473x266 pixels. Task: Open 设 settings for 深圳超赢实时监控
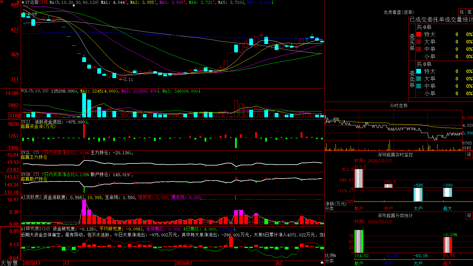(469, 155)
